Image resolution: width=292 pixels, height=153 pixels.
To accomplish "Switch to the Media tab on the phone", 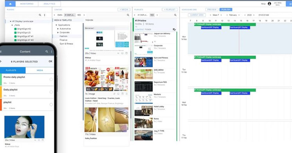I will (x=39, y=70).
